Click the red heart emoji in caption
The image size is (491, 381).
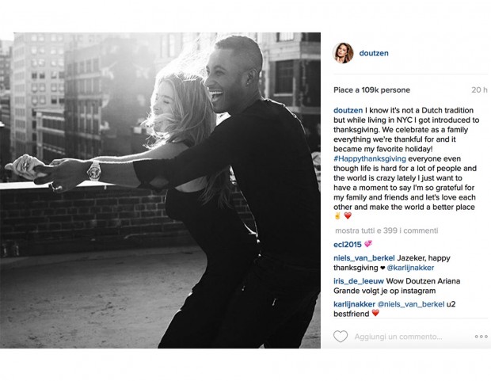pos(348,215)
